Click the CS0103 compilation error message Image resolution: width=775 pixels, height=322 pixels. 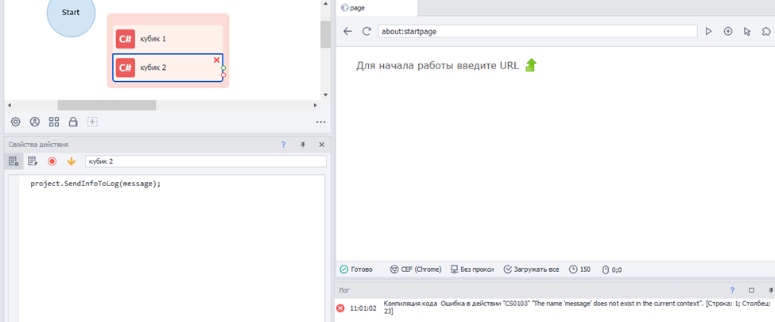[575, 307]
